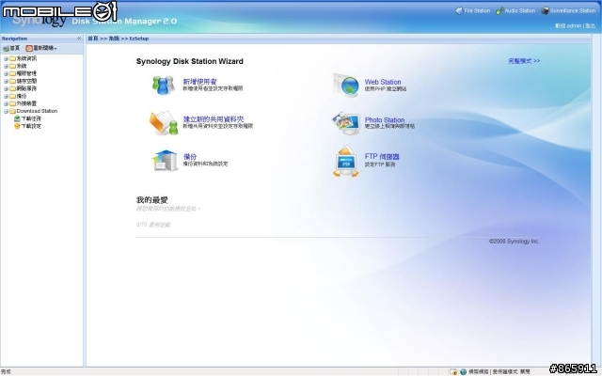
Task: Click the ©2008 Synology Inc. text
Action: (515, 242)
